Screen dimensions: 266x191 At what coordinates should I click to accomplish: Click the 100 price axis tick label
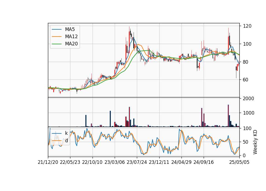click(247, 44)
